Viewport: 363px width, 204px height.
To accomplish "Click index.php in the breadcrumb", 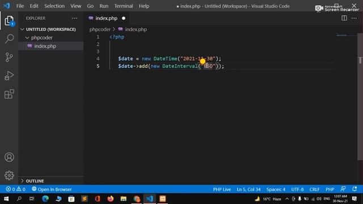I will coord(136,29).
